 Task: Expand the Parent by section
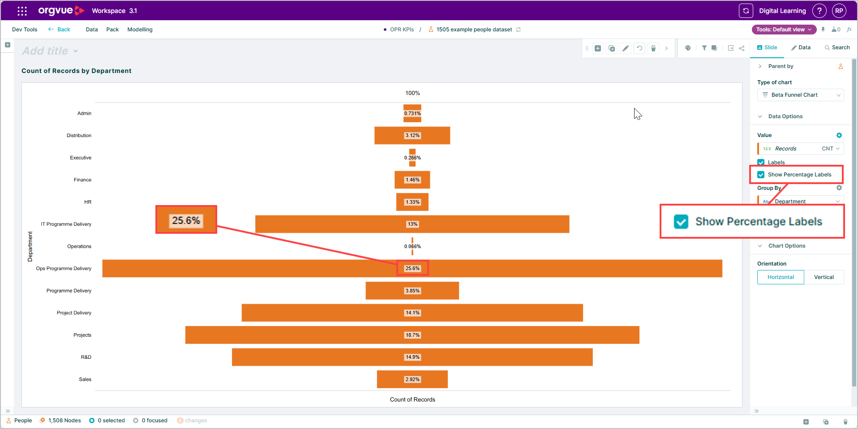(760, 66)
